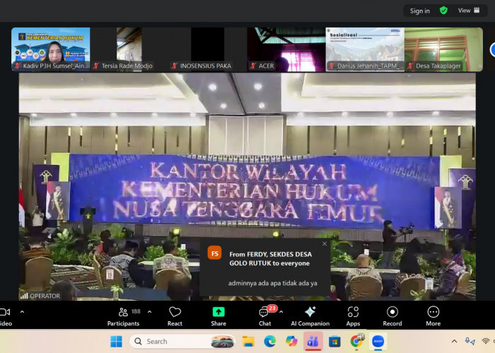Image resolution: width=495 pixels, height=353 pixels.
Task: Open the Chat panel
Action: pyautogui.click(x=264, y=315)
